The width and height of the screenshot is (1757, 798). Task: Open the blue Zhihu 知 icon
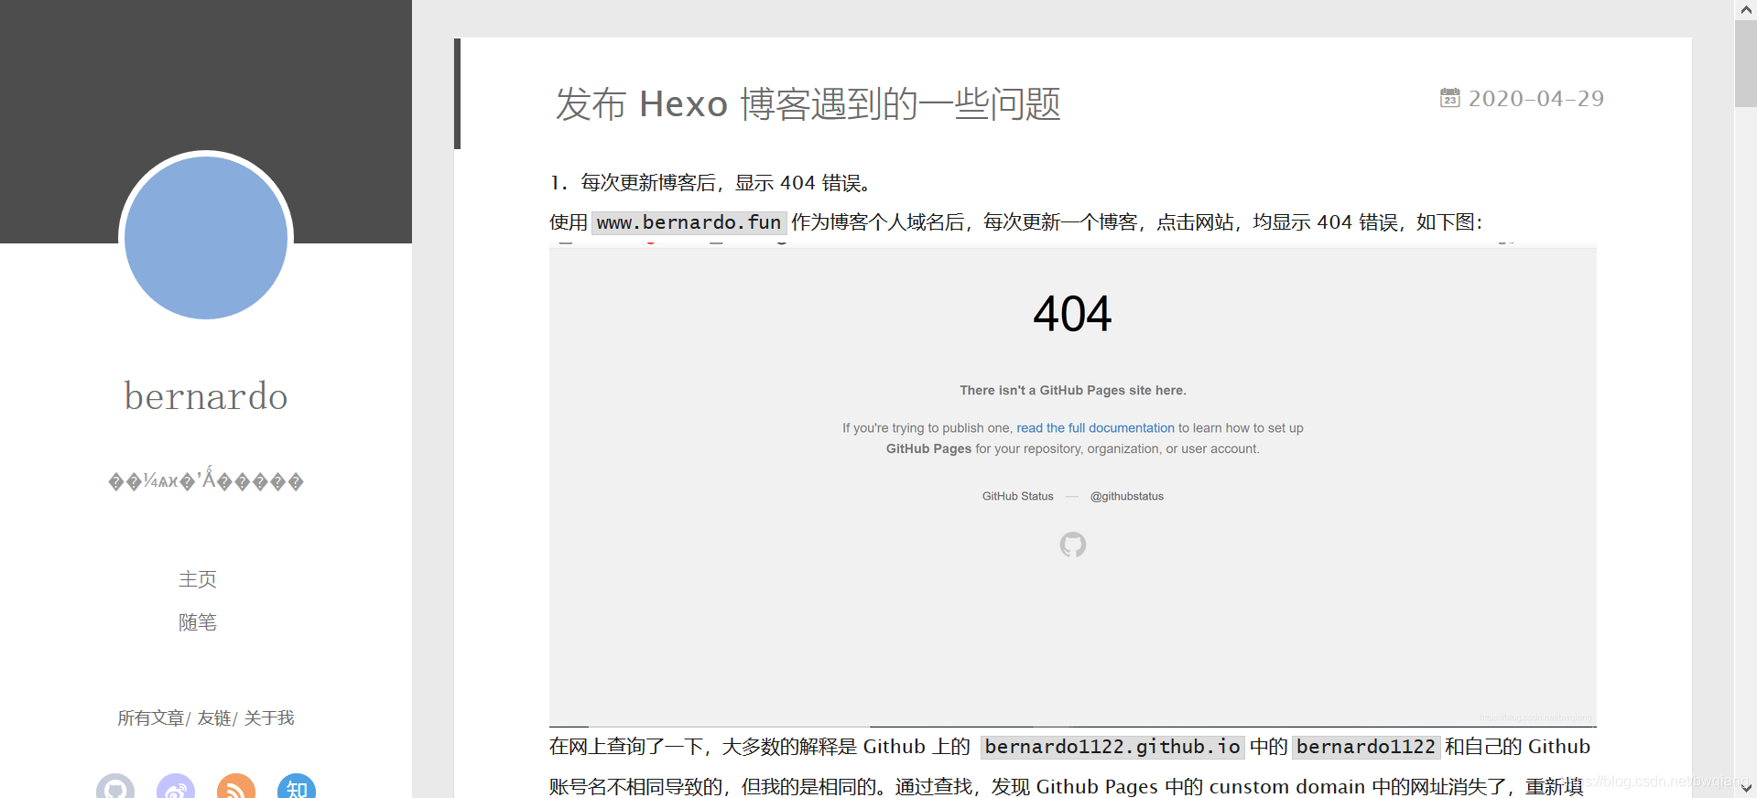point(297,787)
